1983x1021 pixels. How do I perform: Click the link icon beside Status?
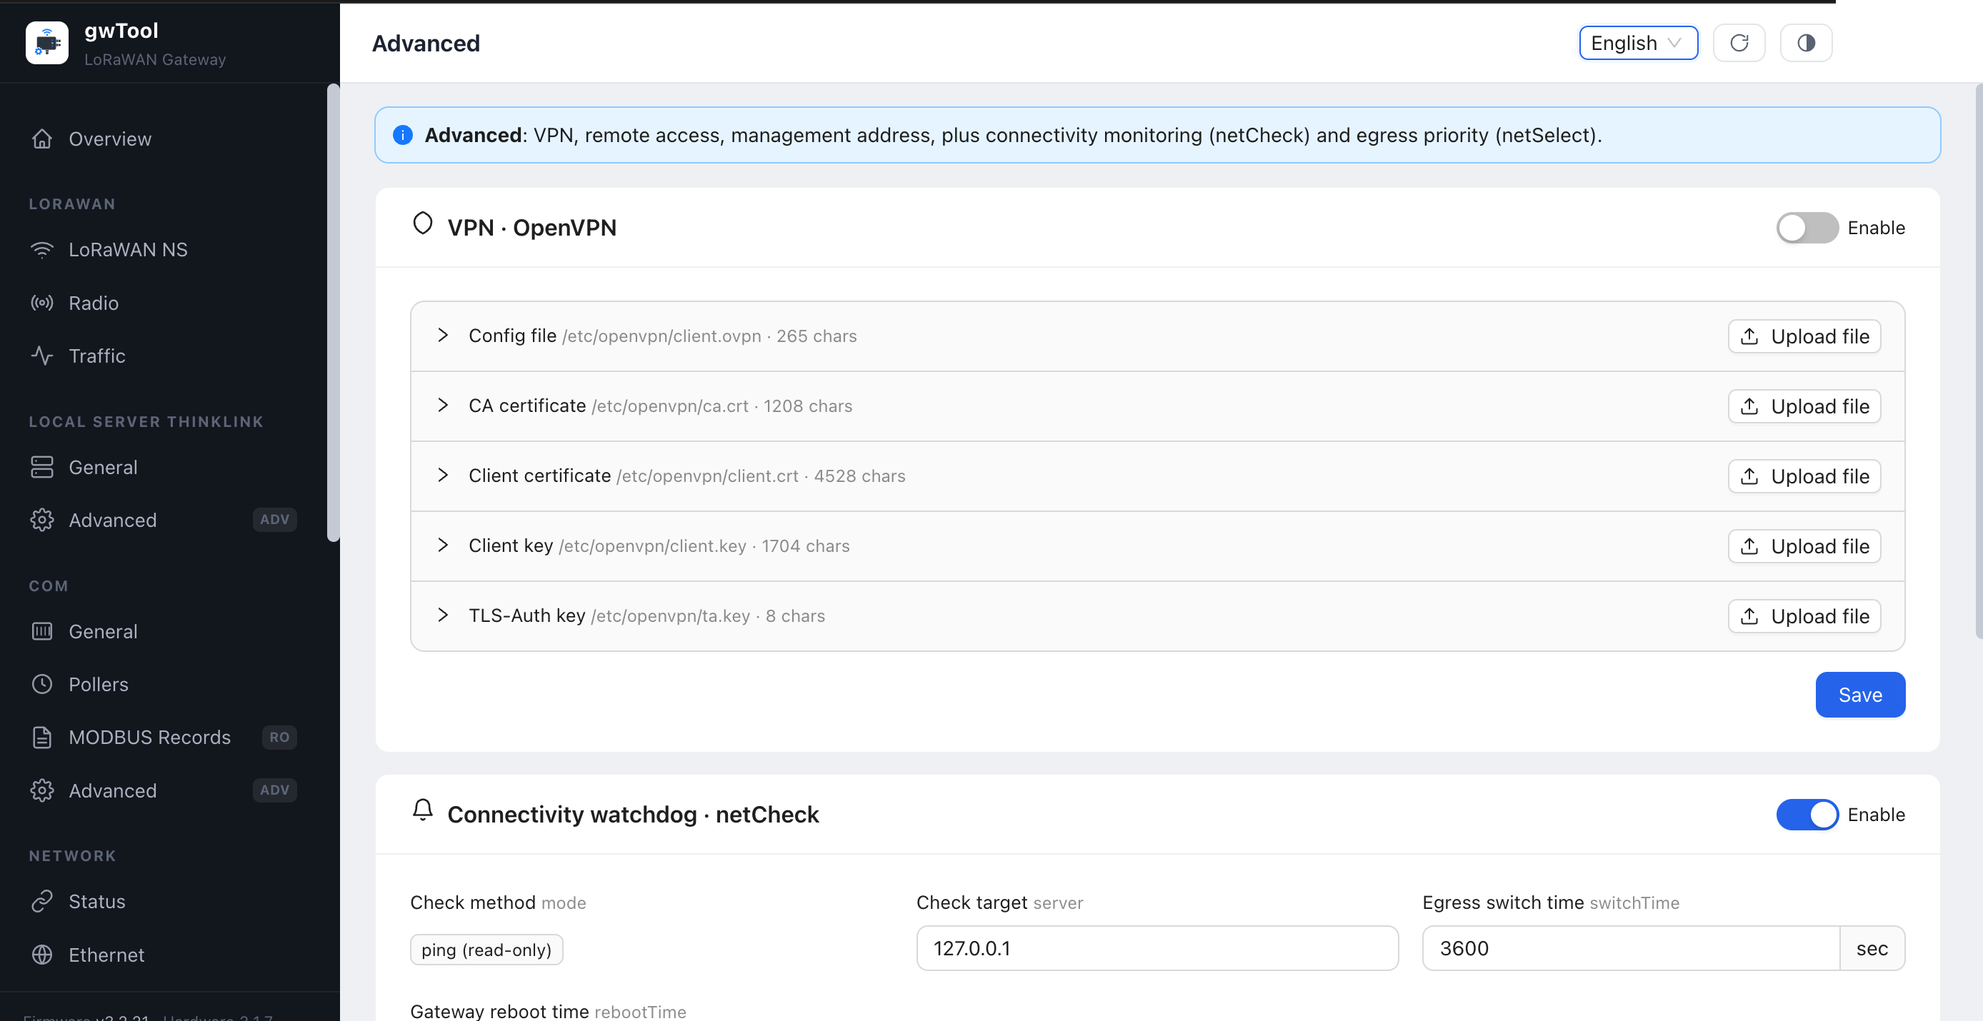(x=42, y=901)
